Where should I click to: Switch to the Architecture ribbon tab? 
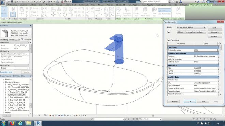click(12, 5)
